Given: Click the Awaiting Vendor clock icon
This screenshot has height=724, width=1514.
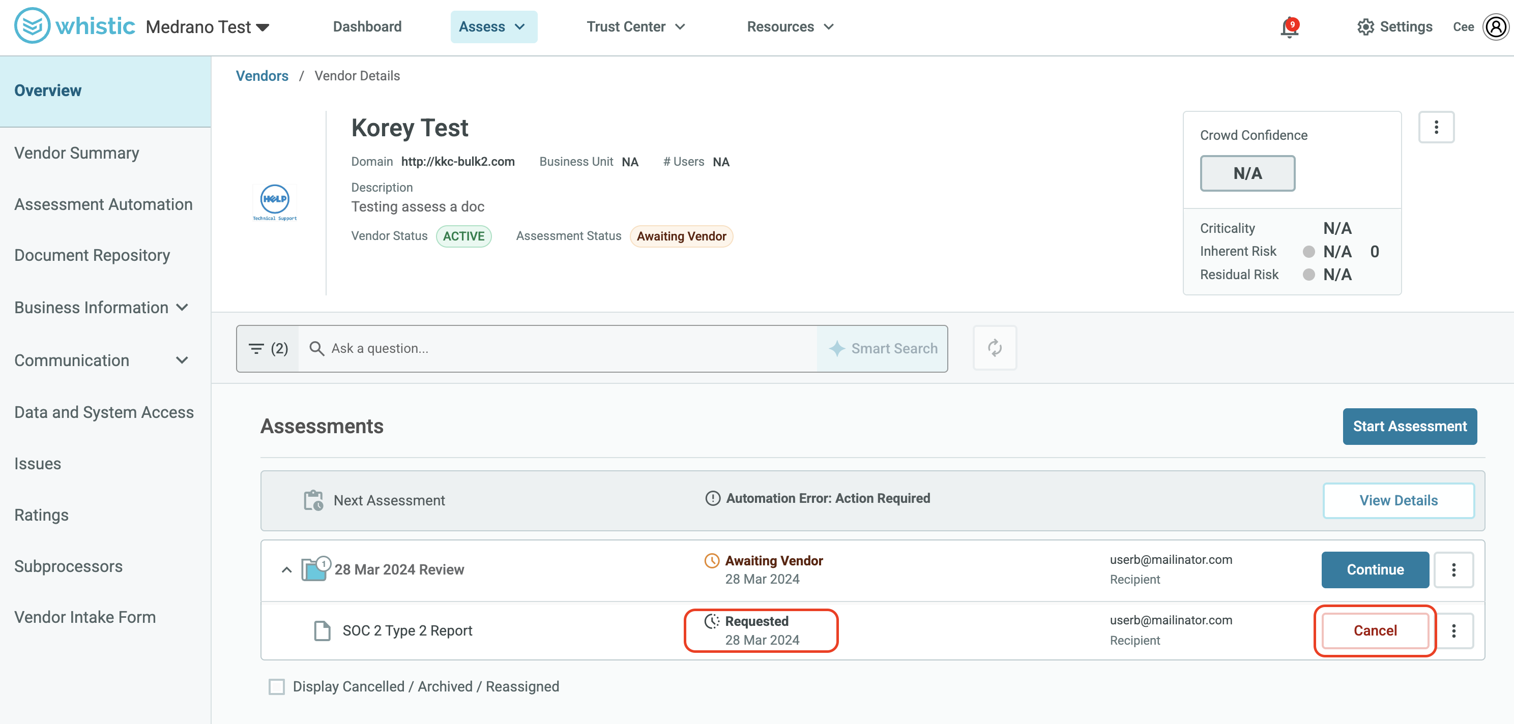Looking at the screenshot, I should pos(711,561).
